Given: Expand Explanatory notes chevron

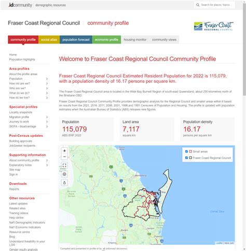Looking at the screenshot, I should click(x=47, y=165).
